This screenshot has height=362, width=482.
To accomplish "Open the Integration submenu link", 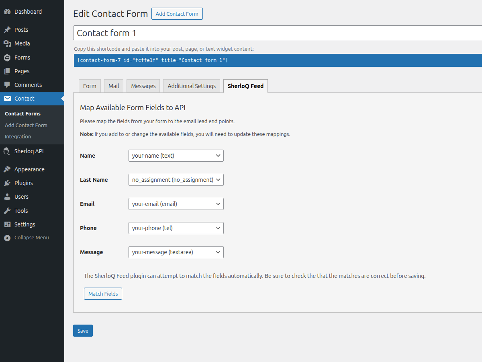I will coord(18,137).
